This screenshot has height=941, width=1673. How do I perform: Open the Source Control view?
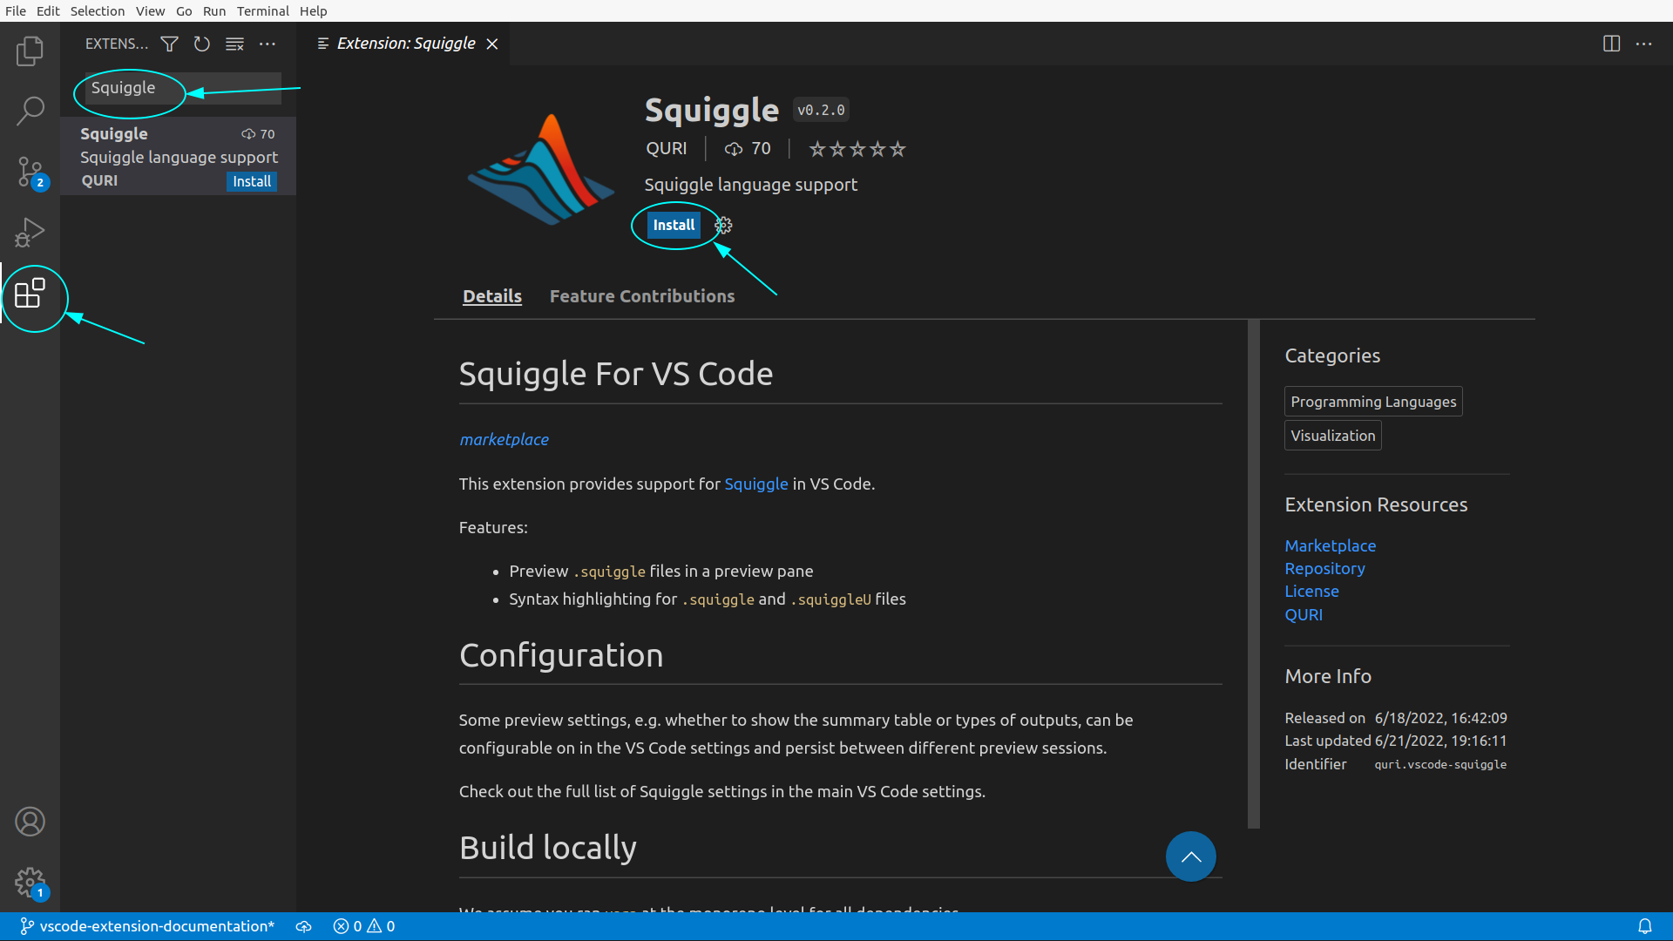click(x=30, y=172)
